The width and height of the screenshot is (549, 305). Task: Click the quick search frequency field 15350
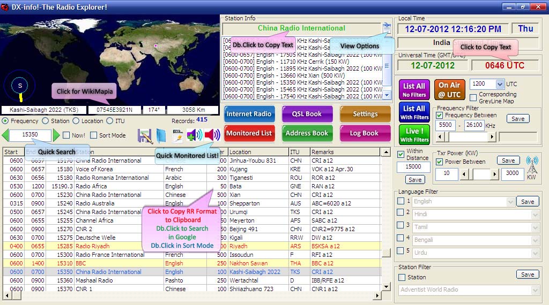pos(30,134)
